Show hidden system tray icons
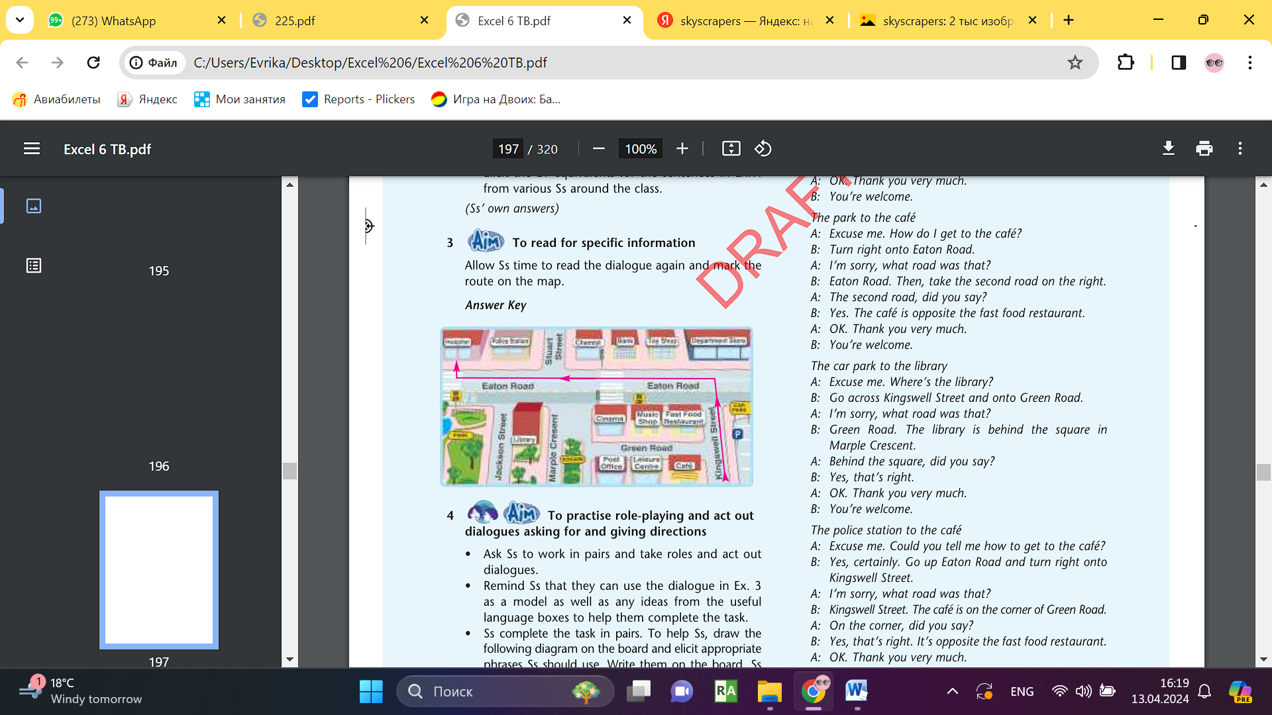Viewport: 1272px width, 715px height. coord(952,691)
